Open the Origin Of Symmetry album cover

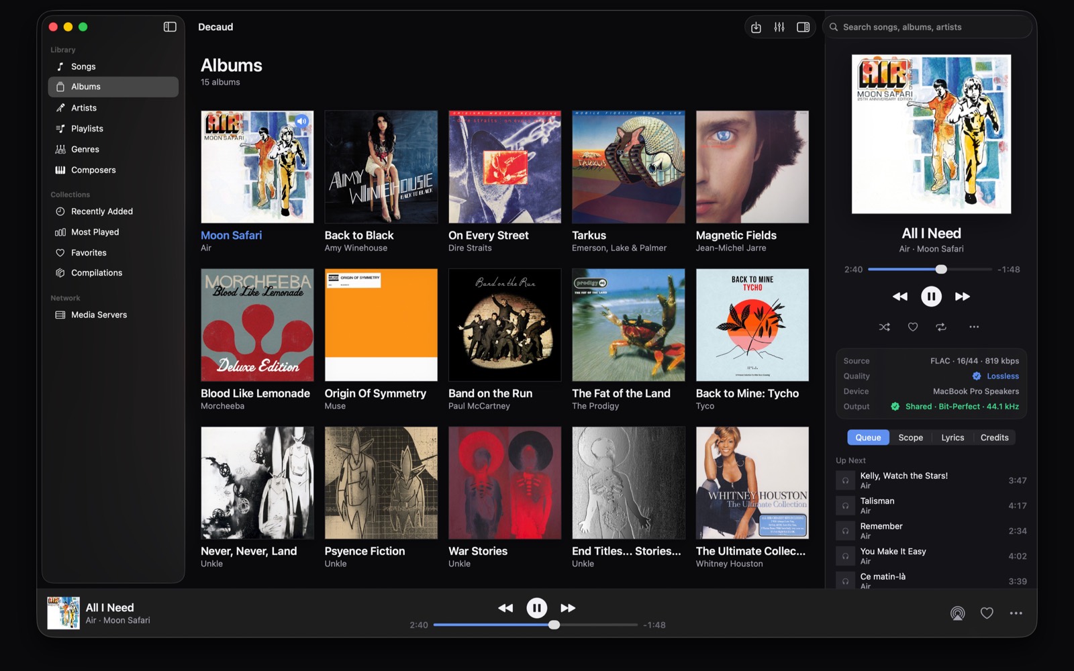[381, 325]
